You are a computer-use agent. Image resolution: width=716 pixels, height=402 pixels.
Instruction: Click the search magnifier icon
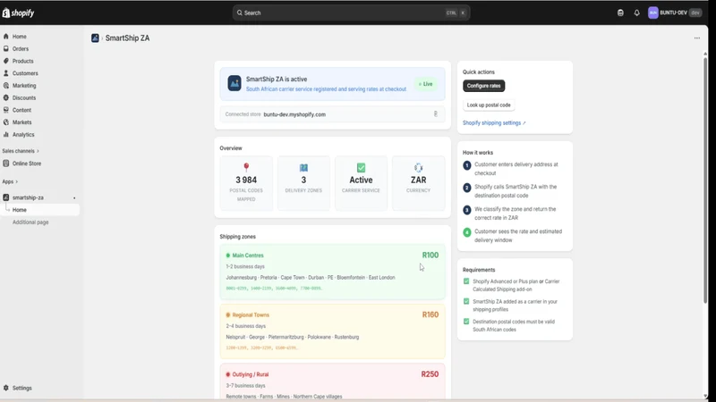point(239,13)
